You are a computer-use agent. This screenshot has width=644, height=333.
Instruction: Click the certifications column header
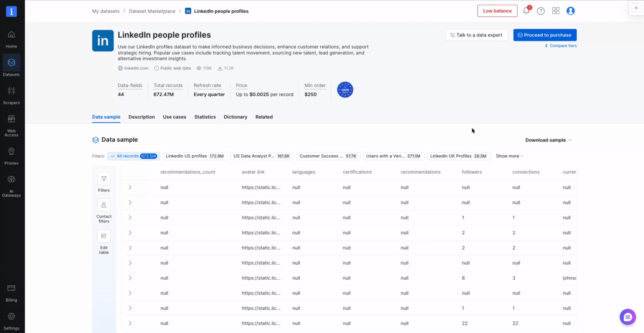tap(357, 172)
